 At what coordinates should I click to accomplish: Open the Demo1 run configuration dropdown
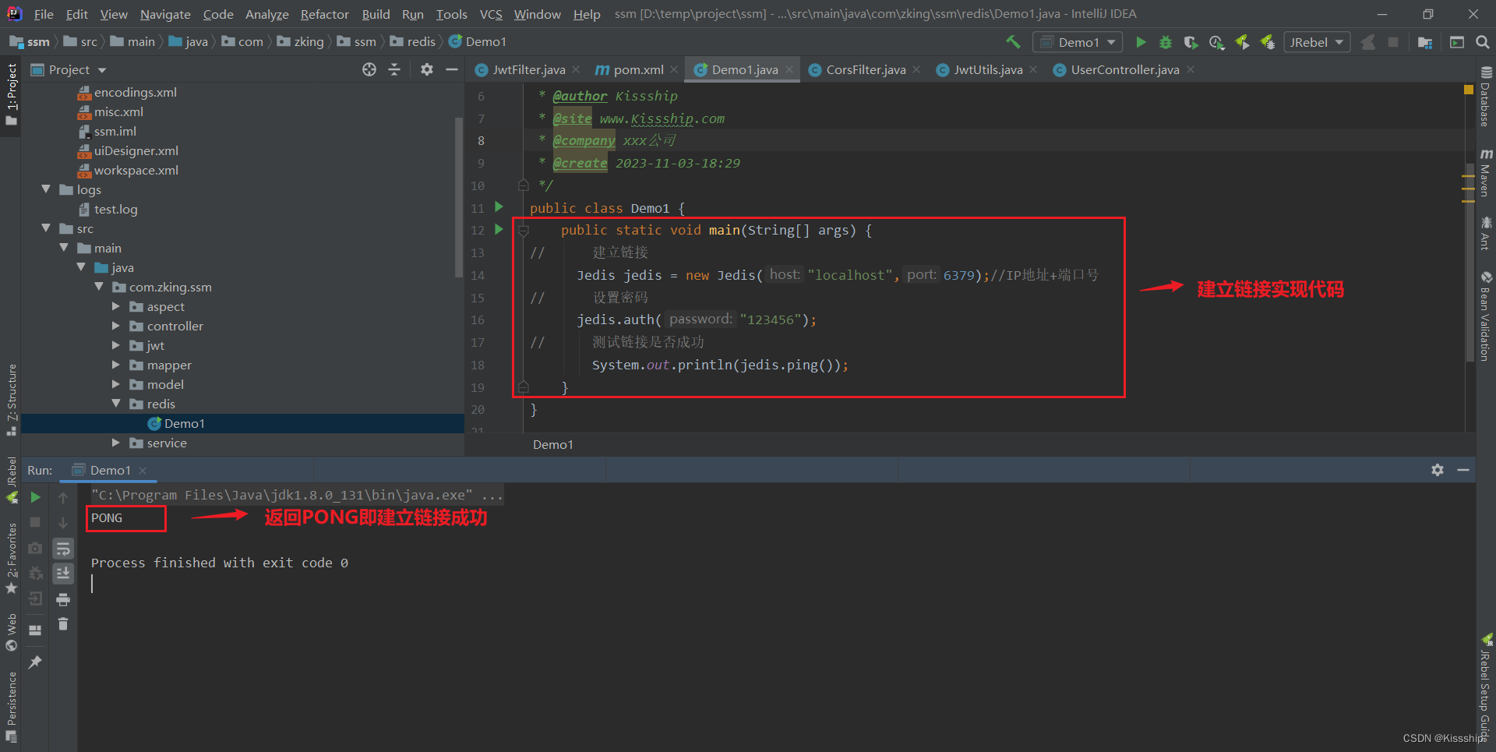pyautogui.click(x=1078, y=42)
